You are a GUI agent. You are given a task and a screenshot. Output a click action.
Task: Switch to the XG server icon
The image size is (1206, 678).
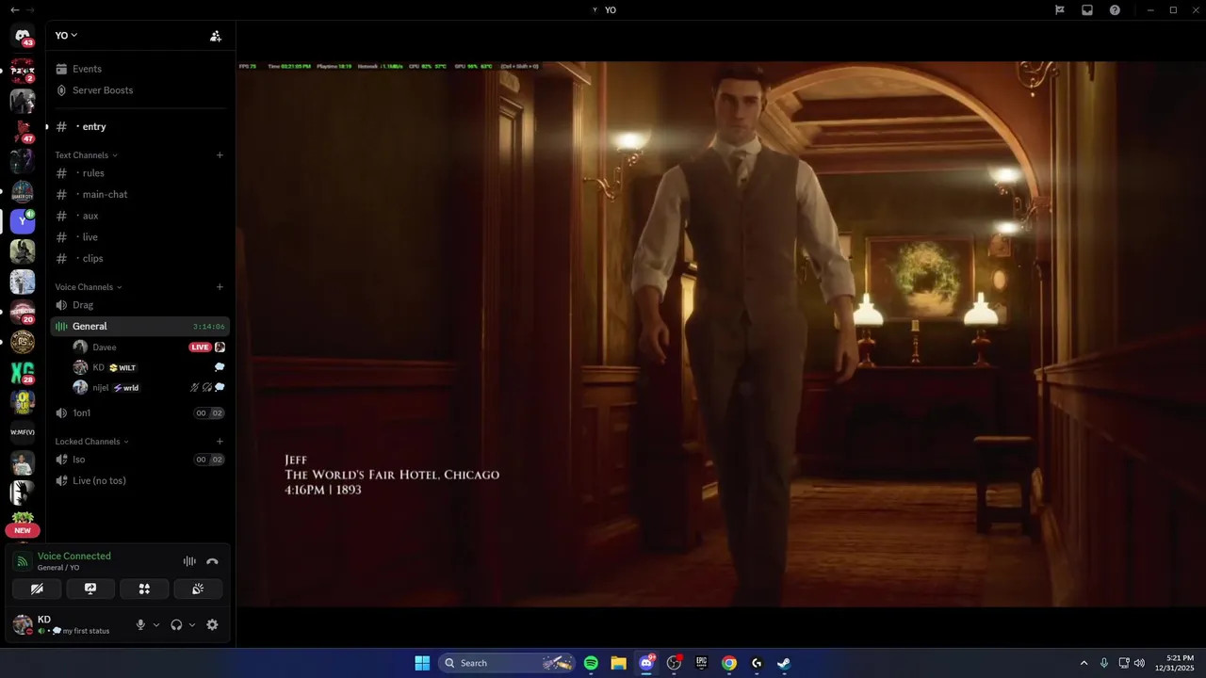(23, 373)
